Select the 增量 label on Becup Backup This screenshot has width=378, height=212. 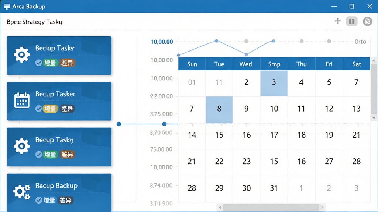click(x=49, y=200)
